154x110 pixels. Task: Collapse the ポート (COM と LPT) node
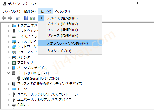coord(9,73)
